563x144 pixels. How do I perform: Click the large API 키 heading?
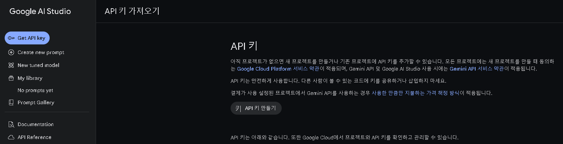pyautogui.click(x=244, y=46)
